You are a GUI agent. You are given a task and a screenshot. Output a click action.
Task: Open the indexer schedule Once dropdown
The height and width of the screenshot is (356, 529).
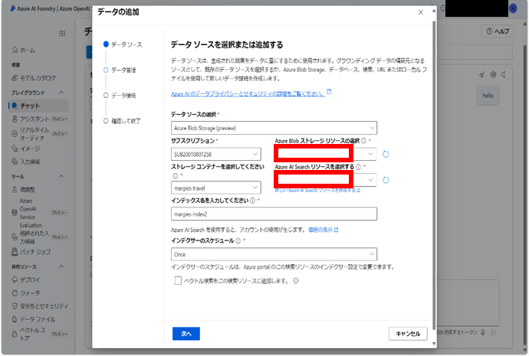tap(274, 254)
